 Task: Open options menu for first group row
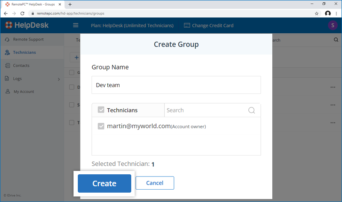coord(333,87)
